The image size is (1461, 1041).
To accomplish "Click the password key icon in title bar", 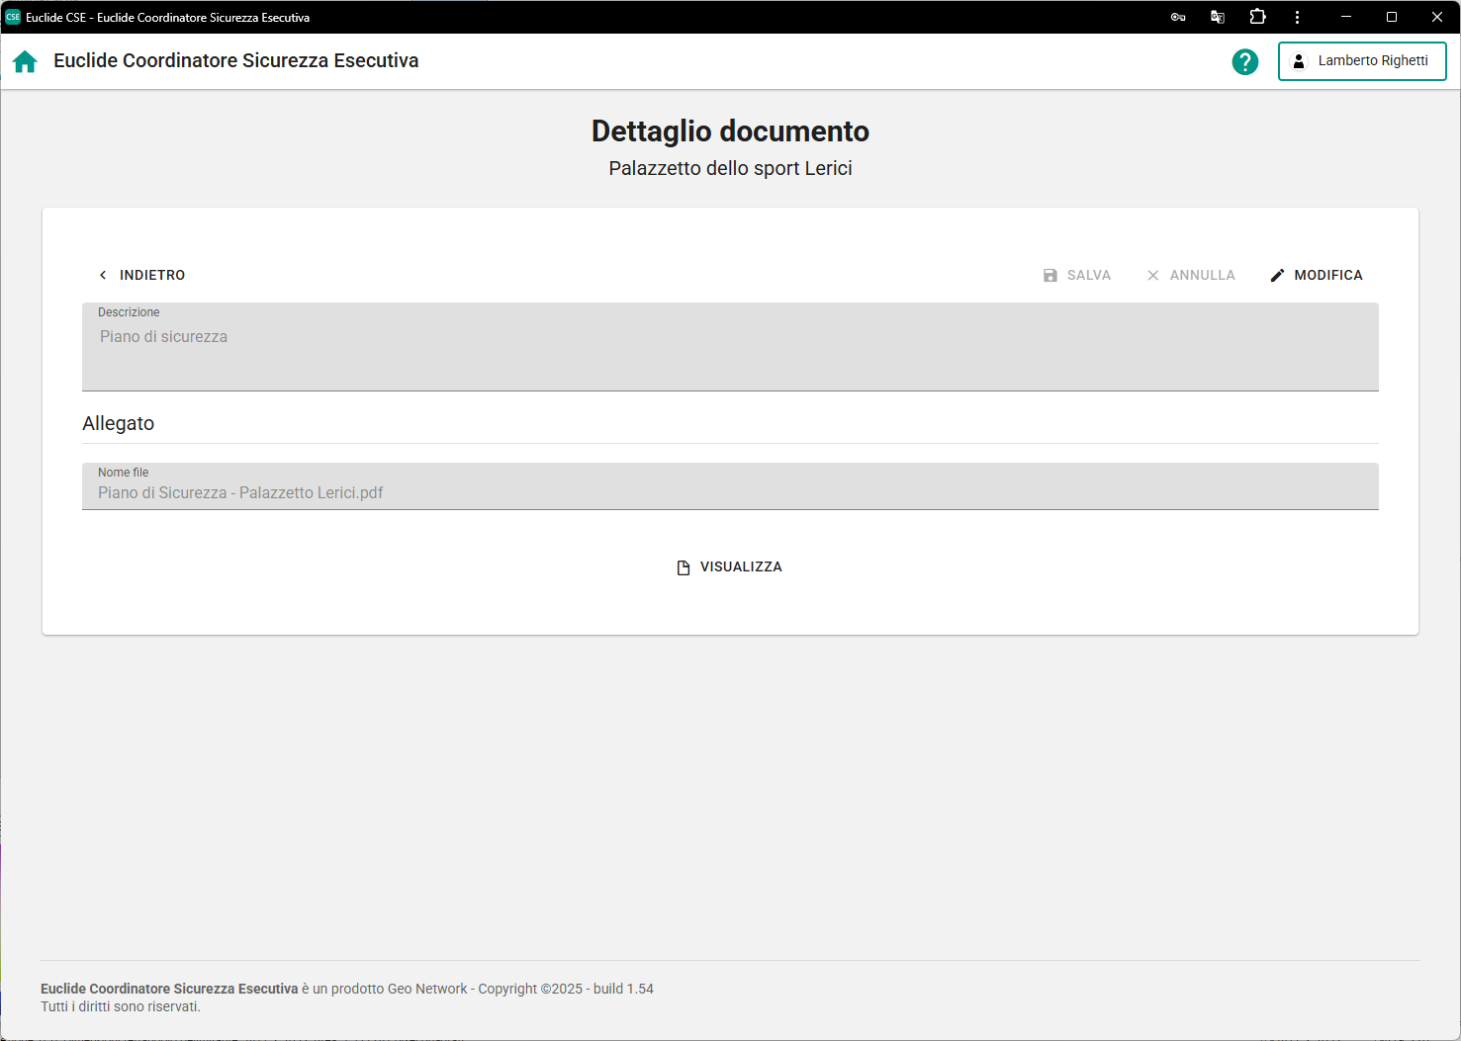I will click(x=1177, y=17).
